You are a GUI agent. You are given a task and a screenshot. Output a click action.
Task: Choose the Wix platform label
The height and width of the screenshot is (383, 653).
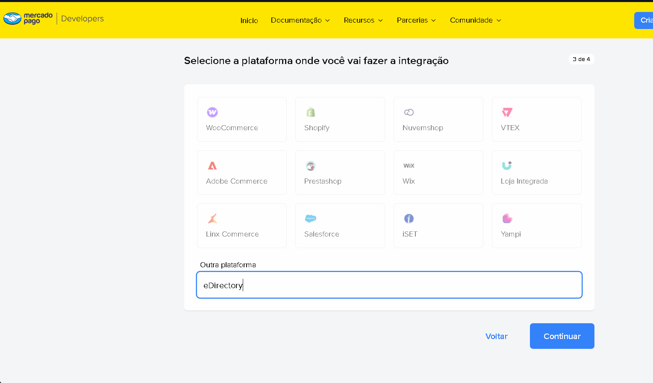coord(409,181)
